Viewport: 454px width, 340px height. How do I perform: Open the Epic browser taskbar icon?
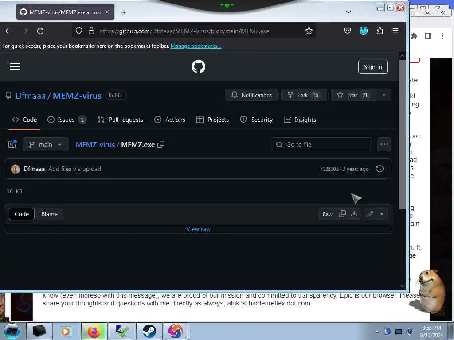176,331
